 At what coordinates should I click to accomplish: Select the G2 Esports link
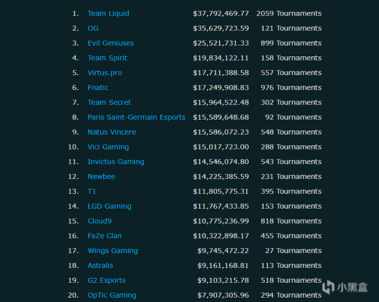coord(107,280)
